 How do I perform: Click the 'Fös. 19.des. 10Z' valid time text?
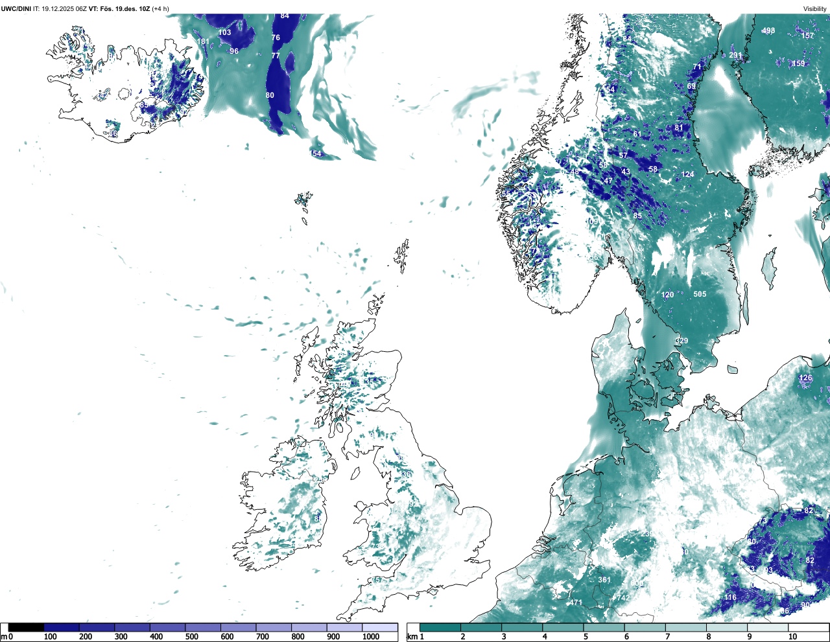click(x=124, y=8)
